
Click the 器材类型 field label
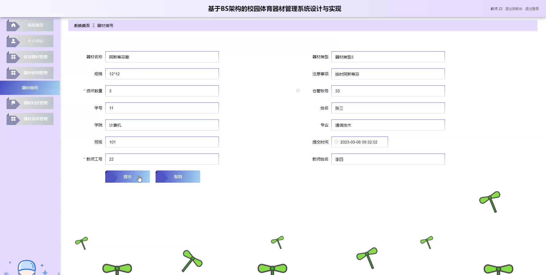320,57
